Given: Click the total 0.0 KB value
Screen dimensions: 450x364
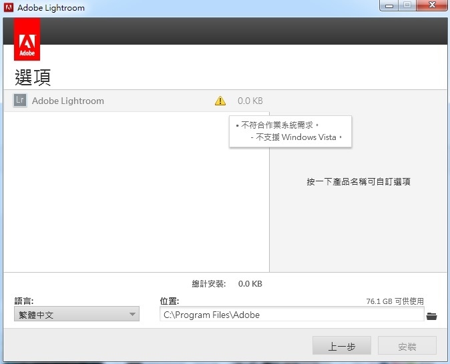Looking at the screenshot, I should click(250, 284).
